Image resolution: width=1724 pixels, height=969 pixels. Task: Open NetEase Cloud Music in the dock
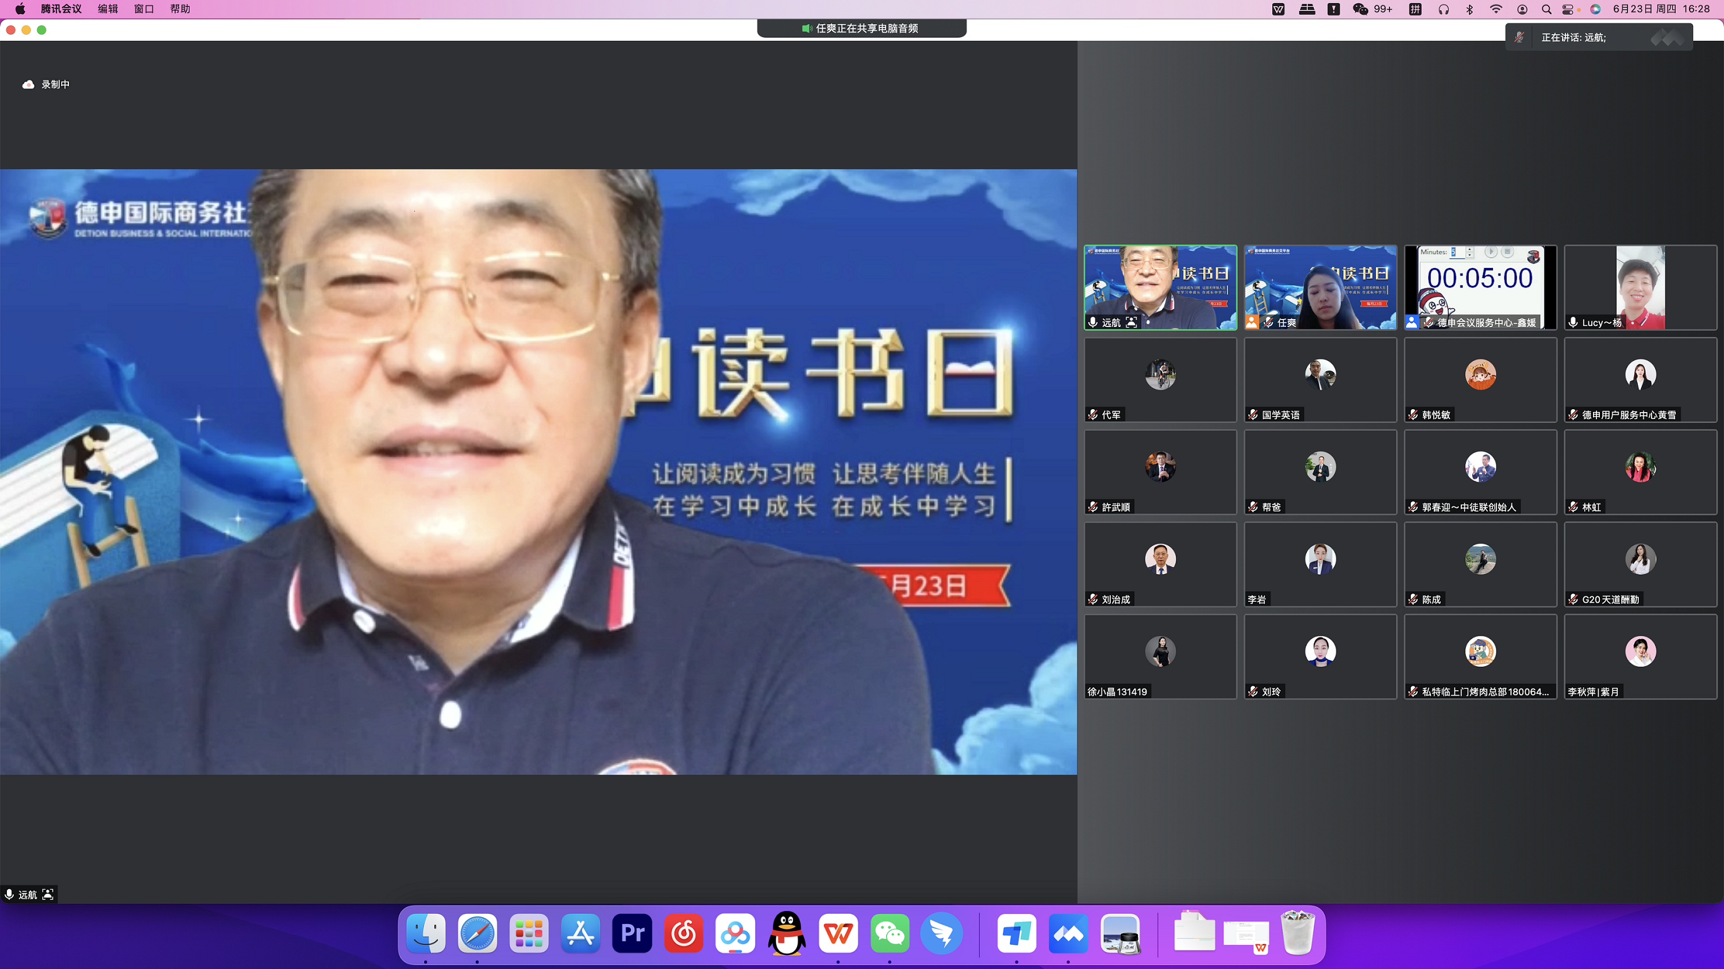click(683, 932)
